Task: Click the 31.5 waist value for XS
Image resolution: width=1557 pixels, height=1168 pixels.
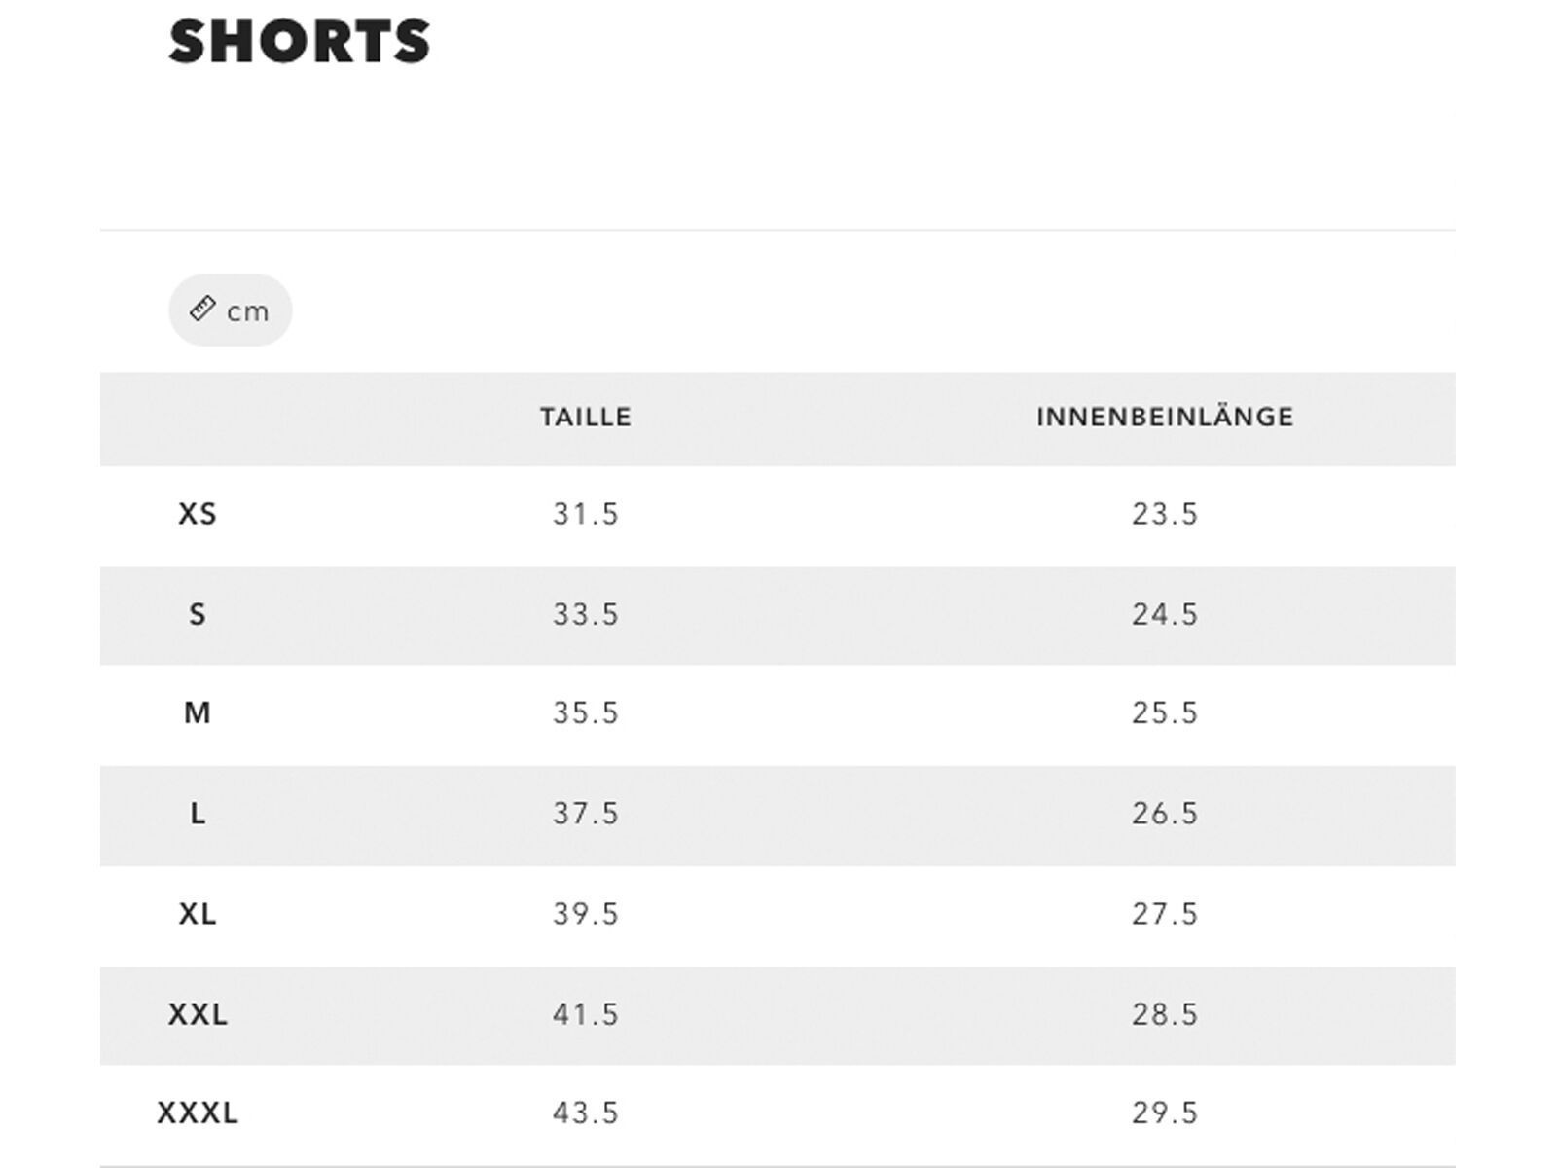Action: pyautogui.click(x=584, y=514)
